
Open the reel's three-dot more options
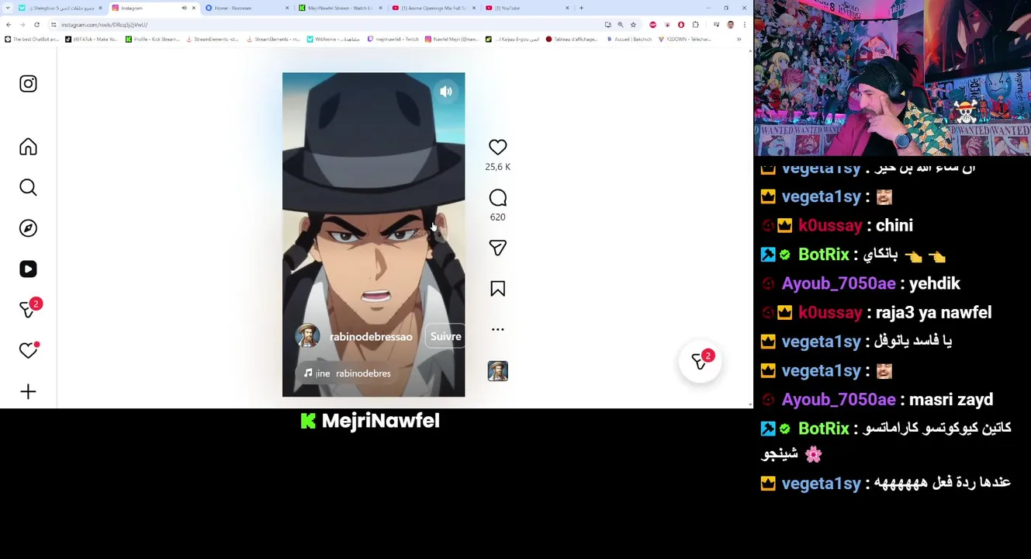coord(497,329)
